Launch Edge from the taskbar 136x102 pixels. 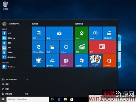click(59, 99)
